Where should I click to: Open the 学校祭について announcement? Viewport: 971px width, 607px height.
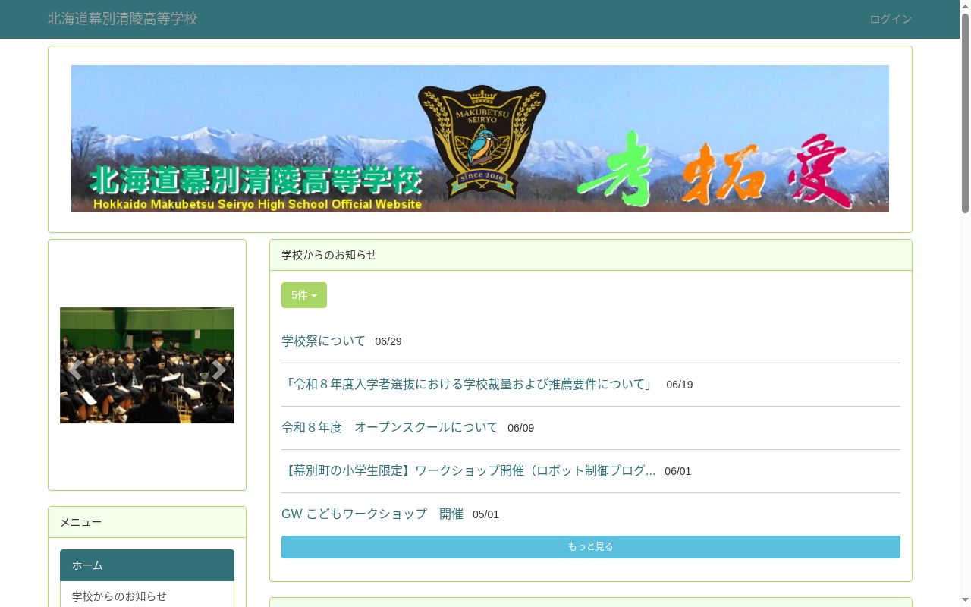[x=323, y=341]
